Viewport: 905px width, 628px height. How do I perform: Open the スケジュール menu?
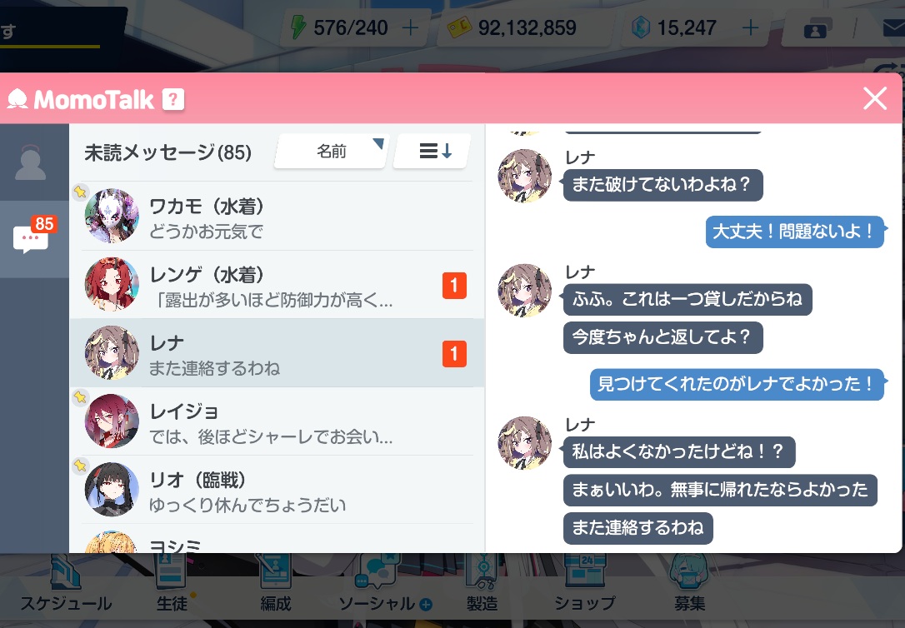coord(66,587)
